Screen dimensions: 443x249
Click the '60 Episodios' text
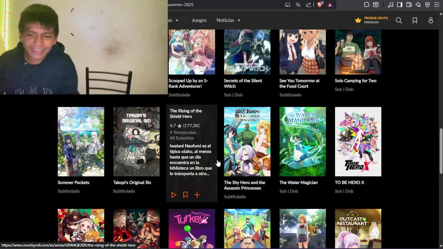tap(182, 138)
